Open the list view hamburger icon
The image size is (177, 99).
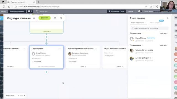coord(55,18)
